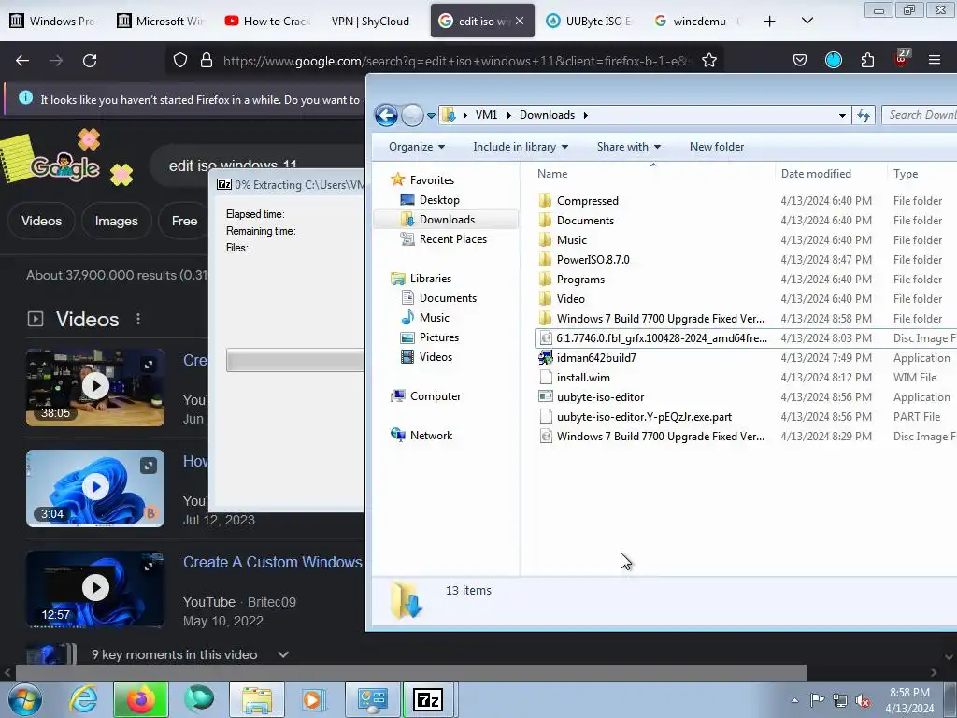
Task: Select the Free filter chip on Google
Action: pyautogui.click(x=184, y=221)
